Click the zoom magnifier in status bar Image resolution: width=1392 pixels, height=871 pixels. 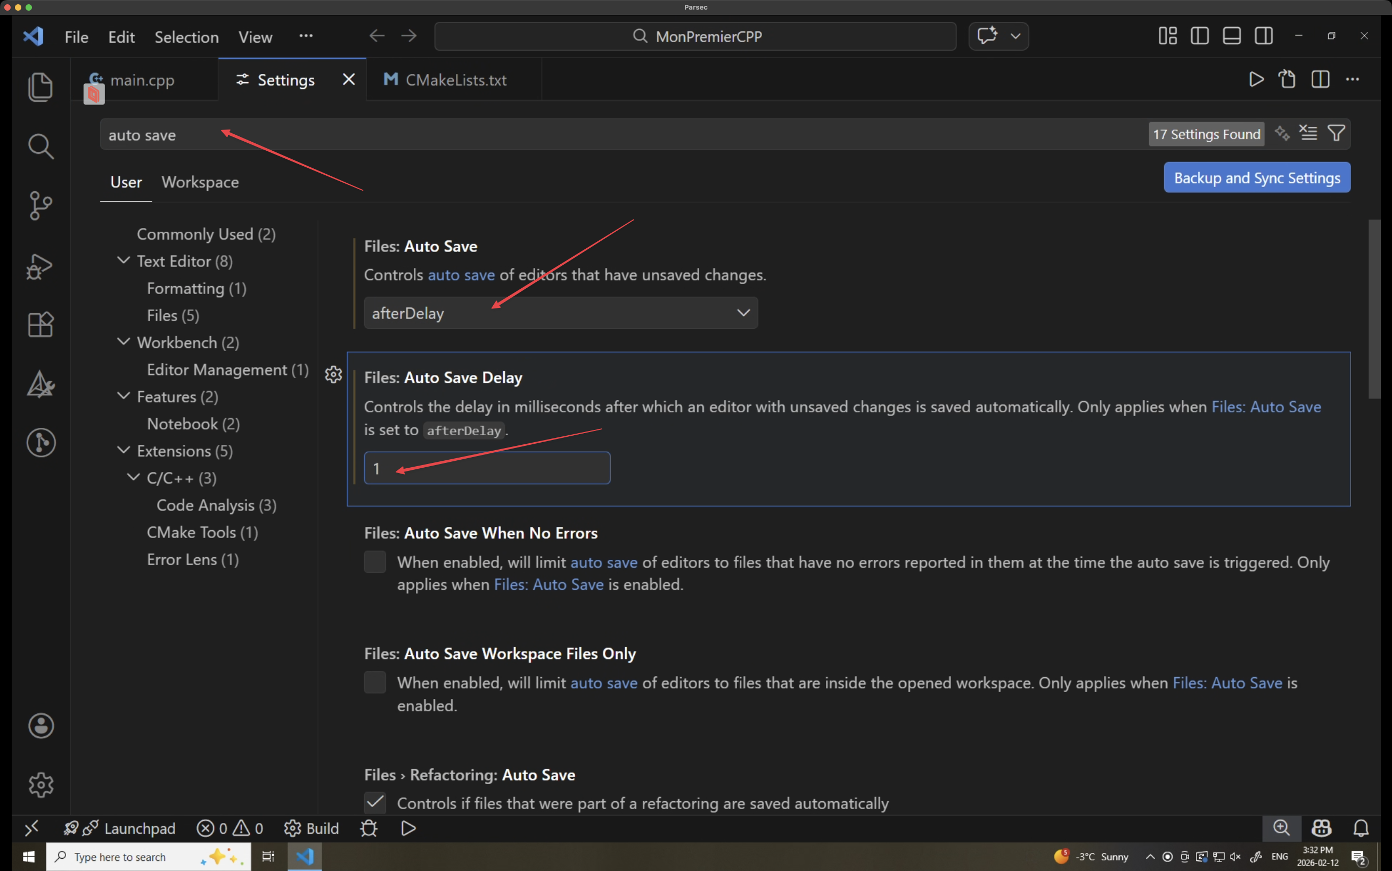point(1281,828)
